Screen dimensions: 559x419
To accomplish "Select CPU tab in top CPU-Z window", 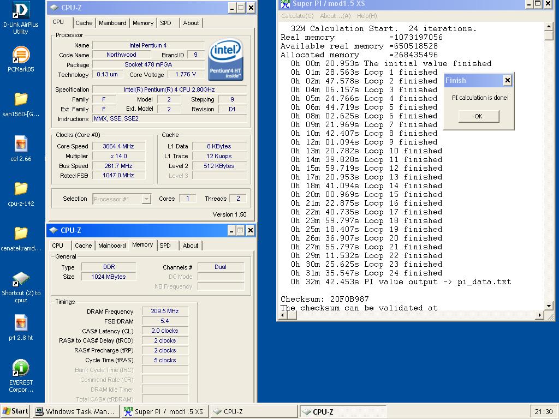I will pyautogui.click(x=58, y=22).
